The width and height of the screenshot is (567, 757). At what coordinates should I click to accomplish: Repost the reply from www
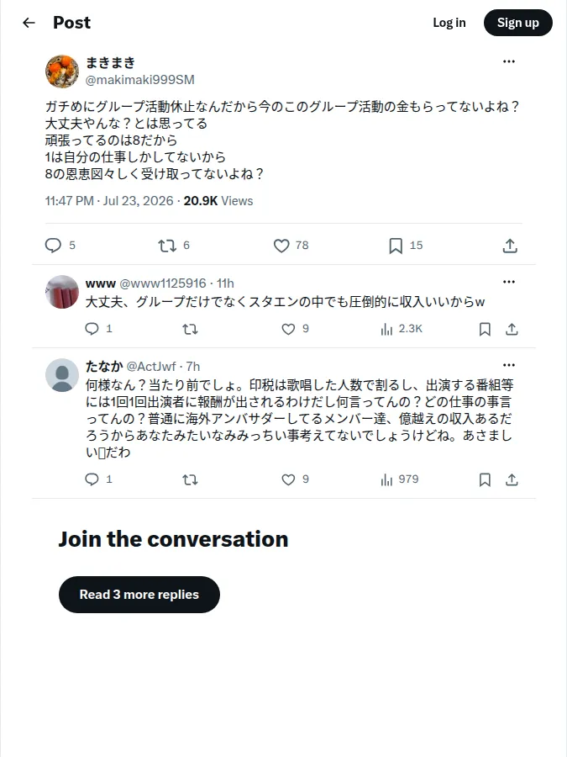tap(190, 329)
